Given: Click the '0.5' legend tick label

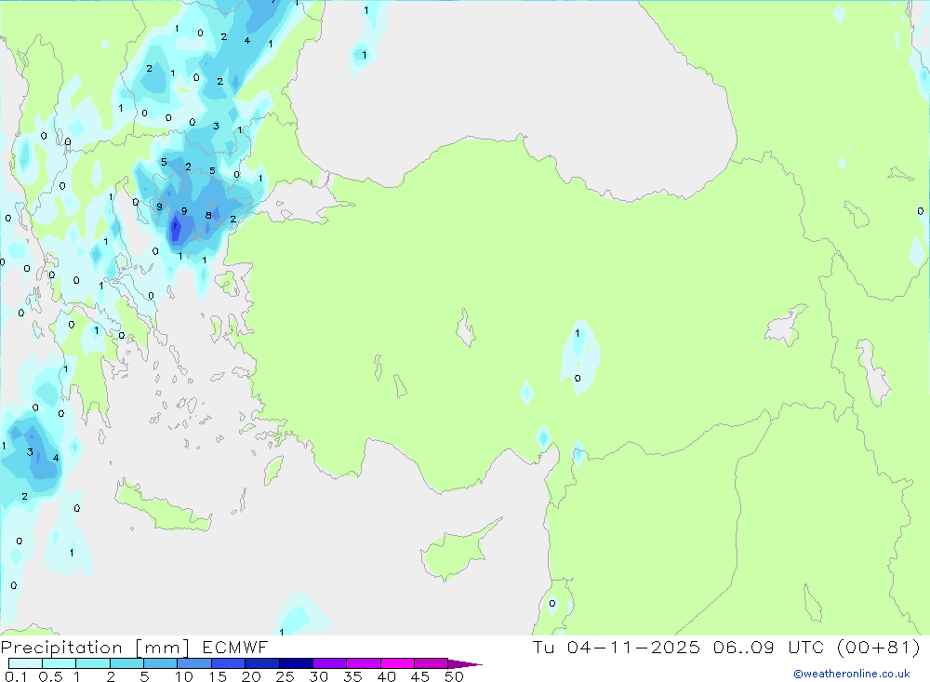Looking at the screenshot, I should coord(50,676).
